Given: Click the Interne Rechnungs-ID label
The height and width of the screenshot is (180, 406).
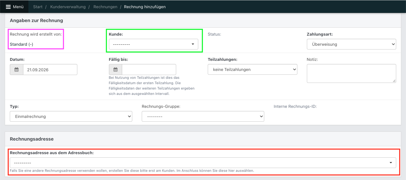Looking at the screenshot, I should (295, 107).
